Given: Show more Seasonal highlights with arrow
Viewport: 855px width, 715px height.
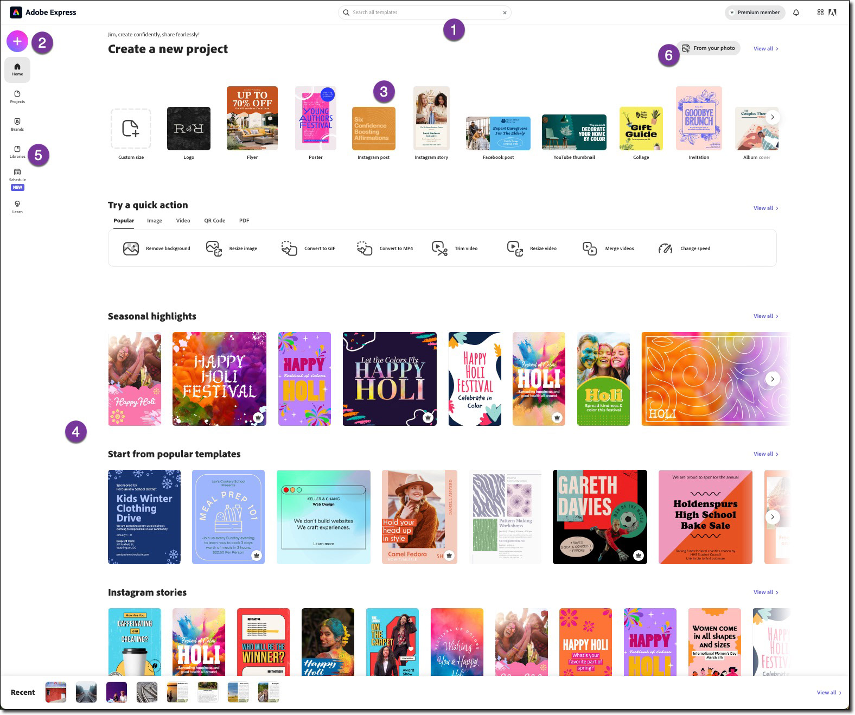Looking at the screenshot, I should (773, 379).
